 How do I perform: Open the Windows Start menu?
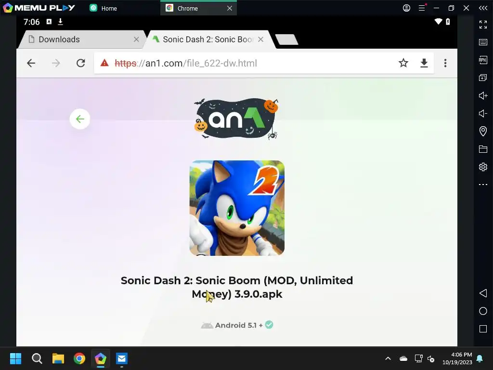click(x=15, y=358)
